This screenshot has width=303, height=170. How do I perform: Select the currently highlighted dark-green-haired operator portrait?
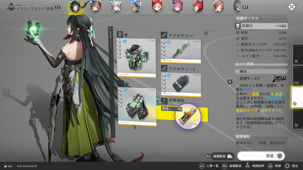[x=75, y=7]
